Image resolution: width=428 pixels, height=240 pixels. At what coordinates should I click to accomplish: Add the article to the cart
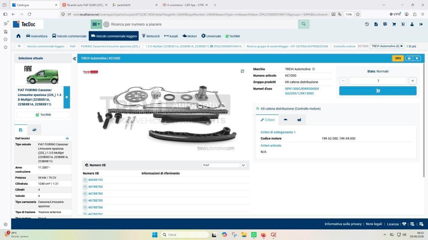(x=378, y=91)
